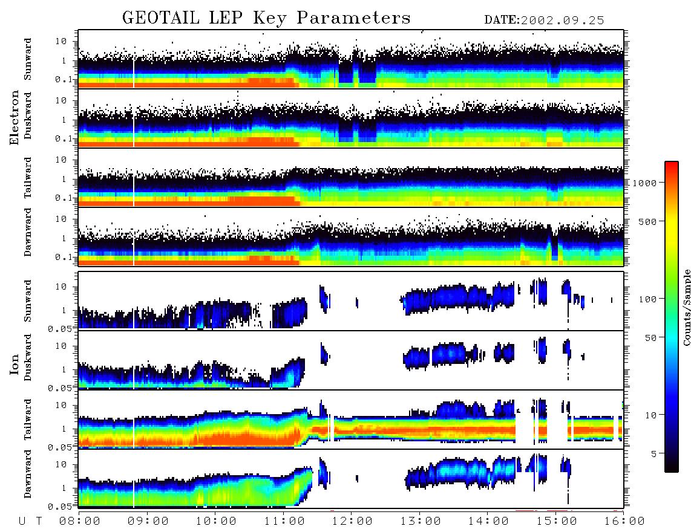Click inside the Ion Dawnward spectrogram

[351, 479]
